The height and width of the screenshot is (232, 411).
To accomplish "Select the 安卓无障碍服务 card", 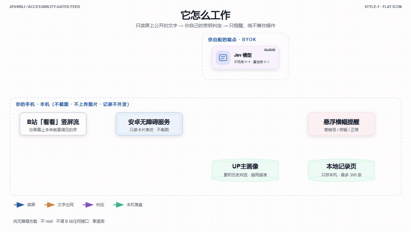I will [x=149, y=124].
